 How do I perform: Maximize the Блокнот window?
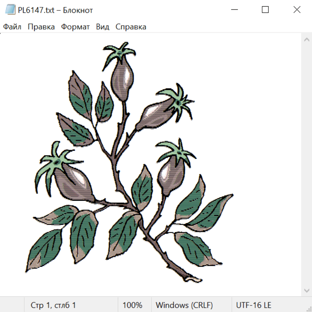click(x=265, y=10)
